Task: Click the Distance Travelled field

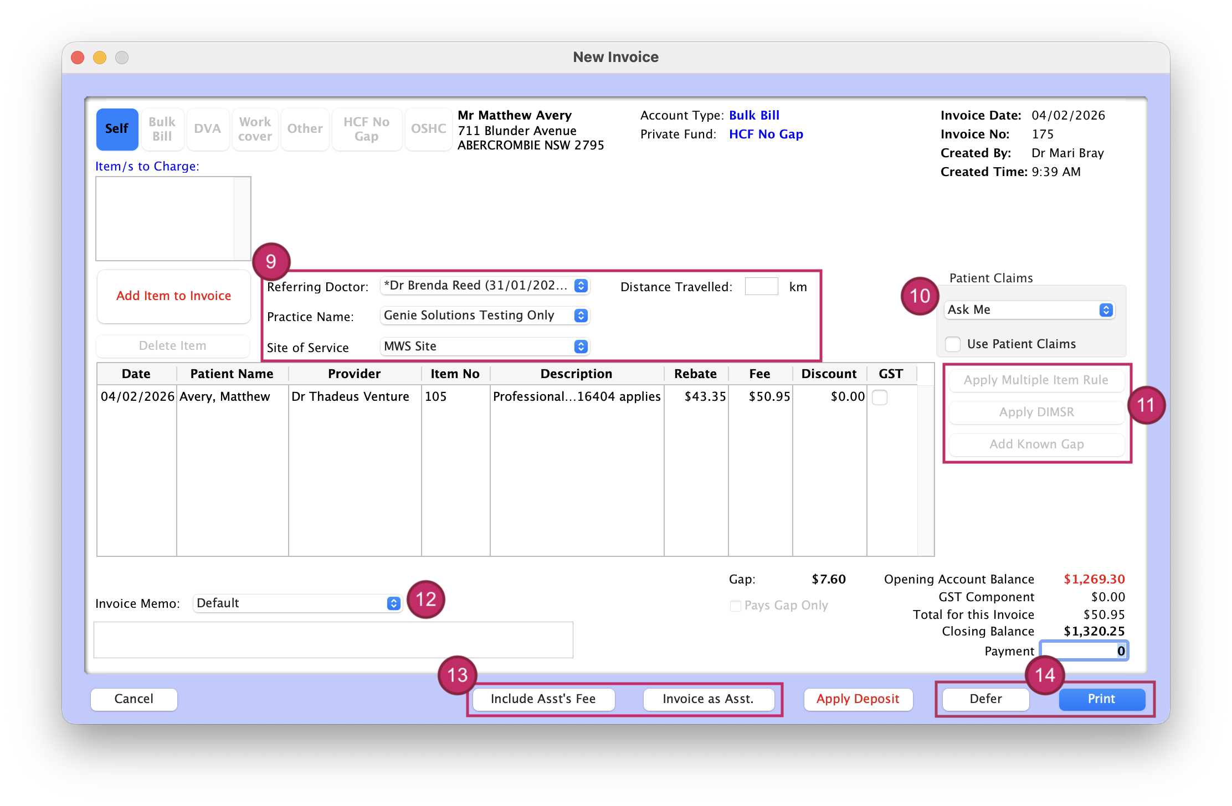Action: pyautogui.click(x=762, y=287)
